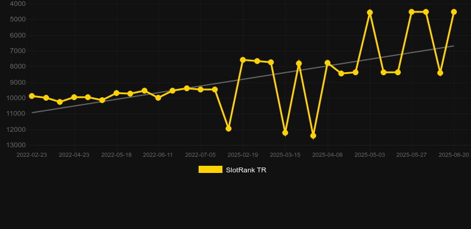Select the data point for 2022-02-23
471x229 pixels.
32,96
